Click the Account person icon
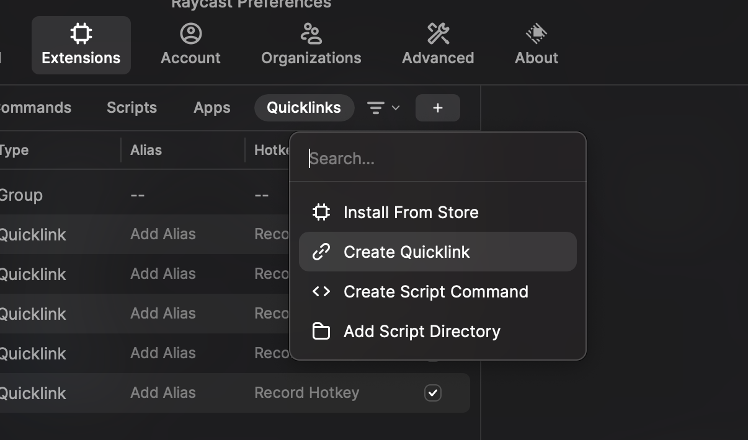Viewport: 748px width, 440px height. click(x=190, y=33)
